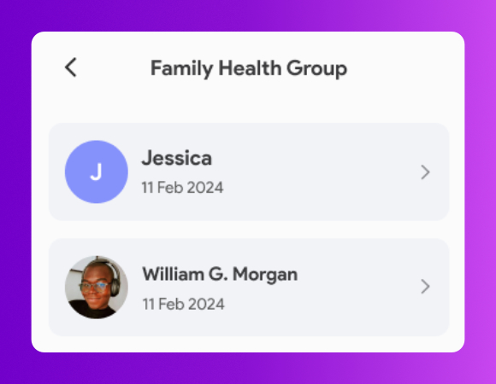
Task: Click the gap between the two member cards
Action: click(249, 230)
